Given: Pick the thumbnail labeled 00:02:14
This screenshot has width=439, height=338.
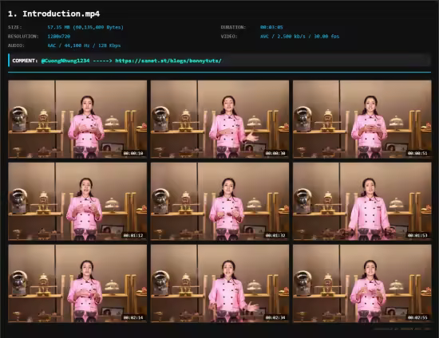Looking at the screenshot, I should point(77,284).
